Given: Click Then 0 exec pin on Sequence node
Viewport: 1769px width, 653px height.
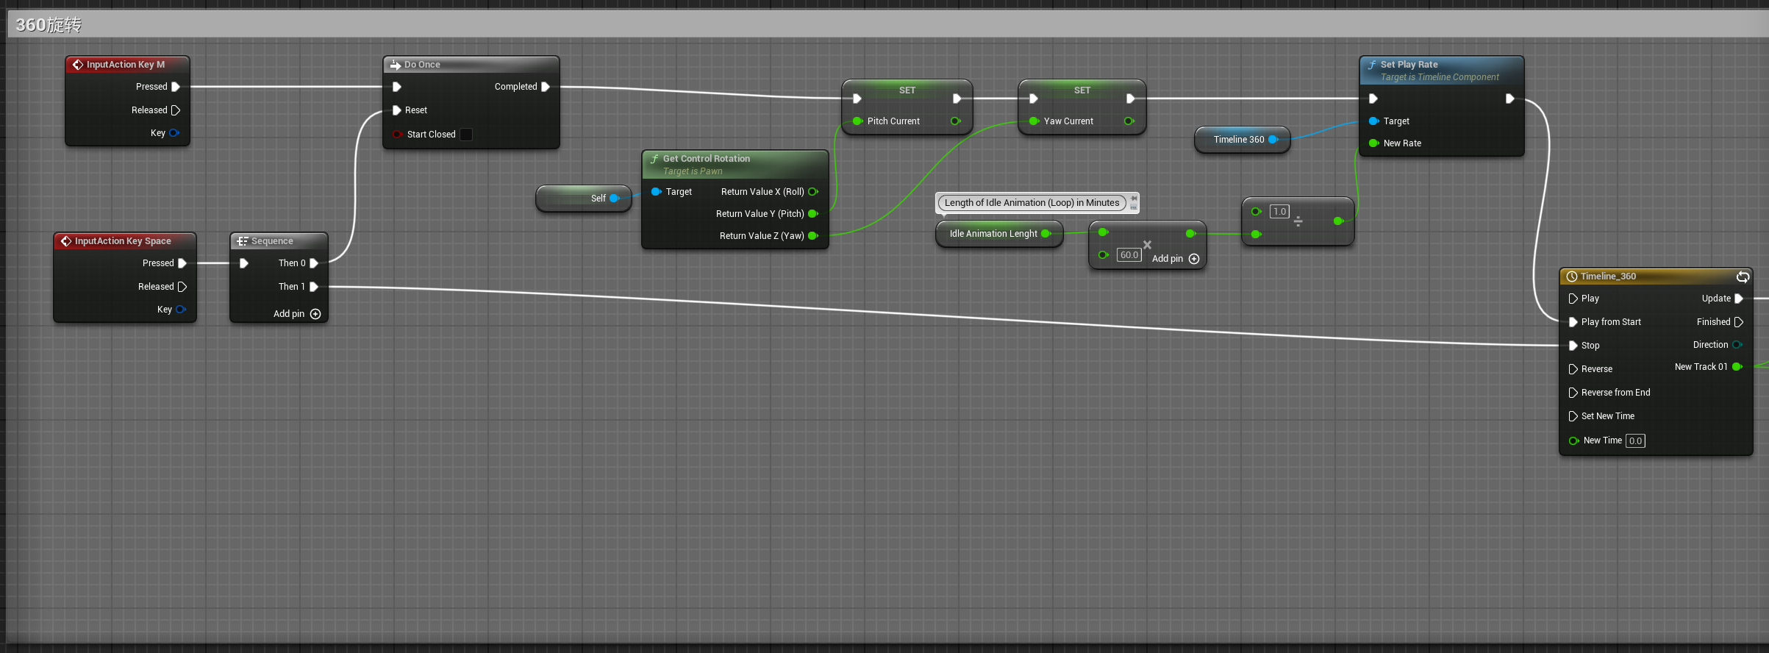Looking at the screenshot, I should (314, 263).
